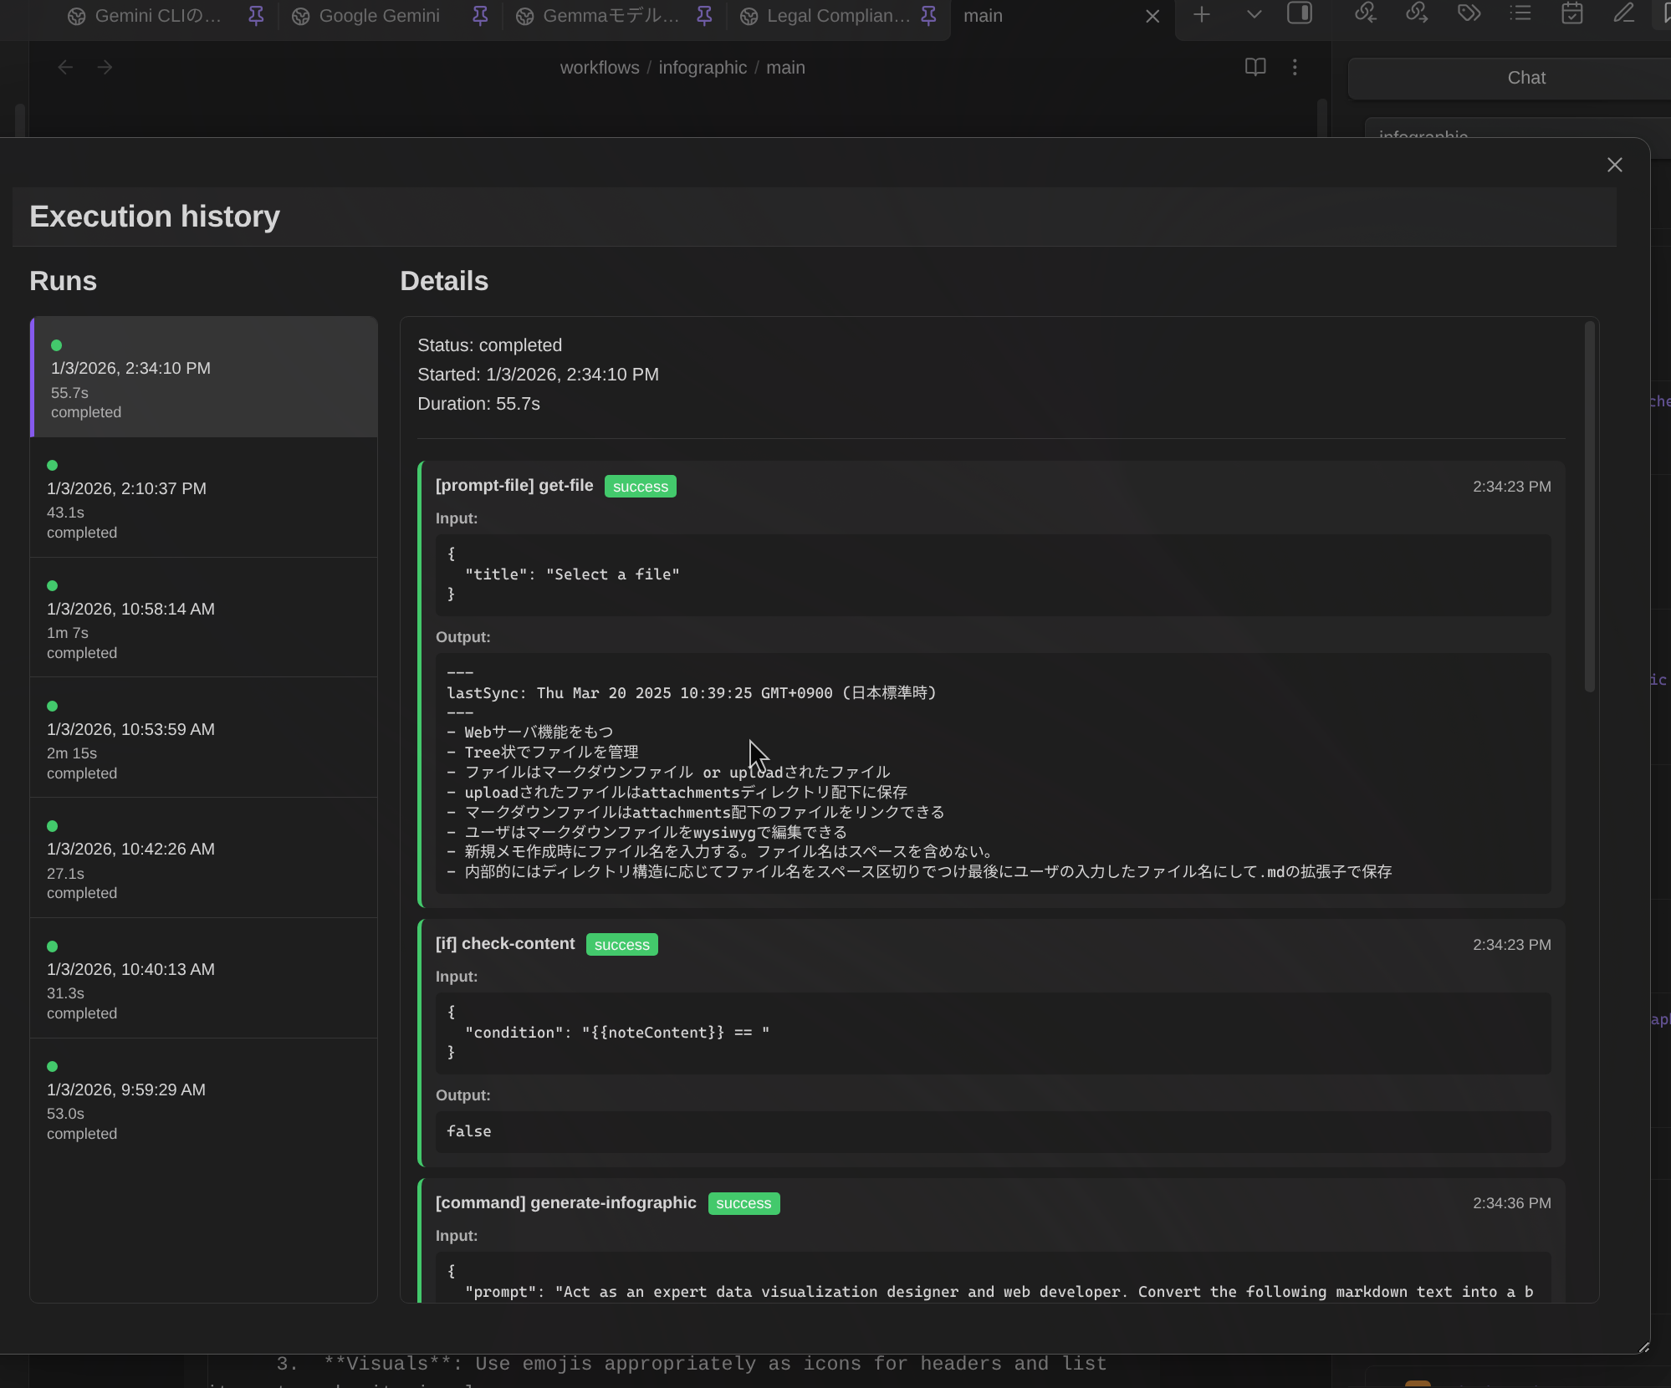Click the infographic breadcrumb link

pos(703,68)
